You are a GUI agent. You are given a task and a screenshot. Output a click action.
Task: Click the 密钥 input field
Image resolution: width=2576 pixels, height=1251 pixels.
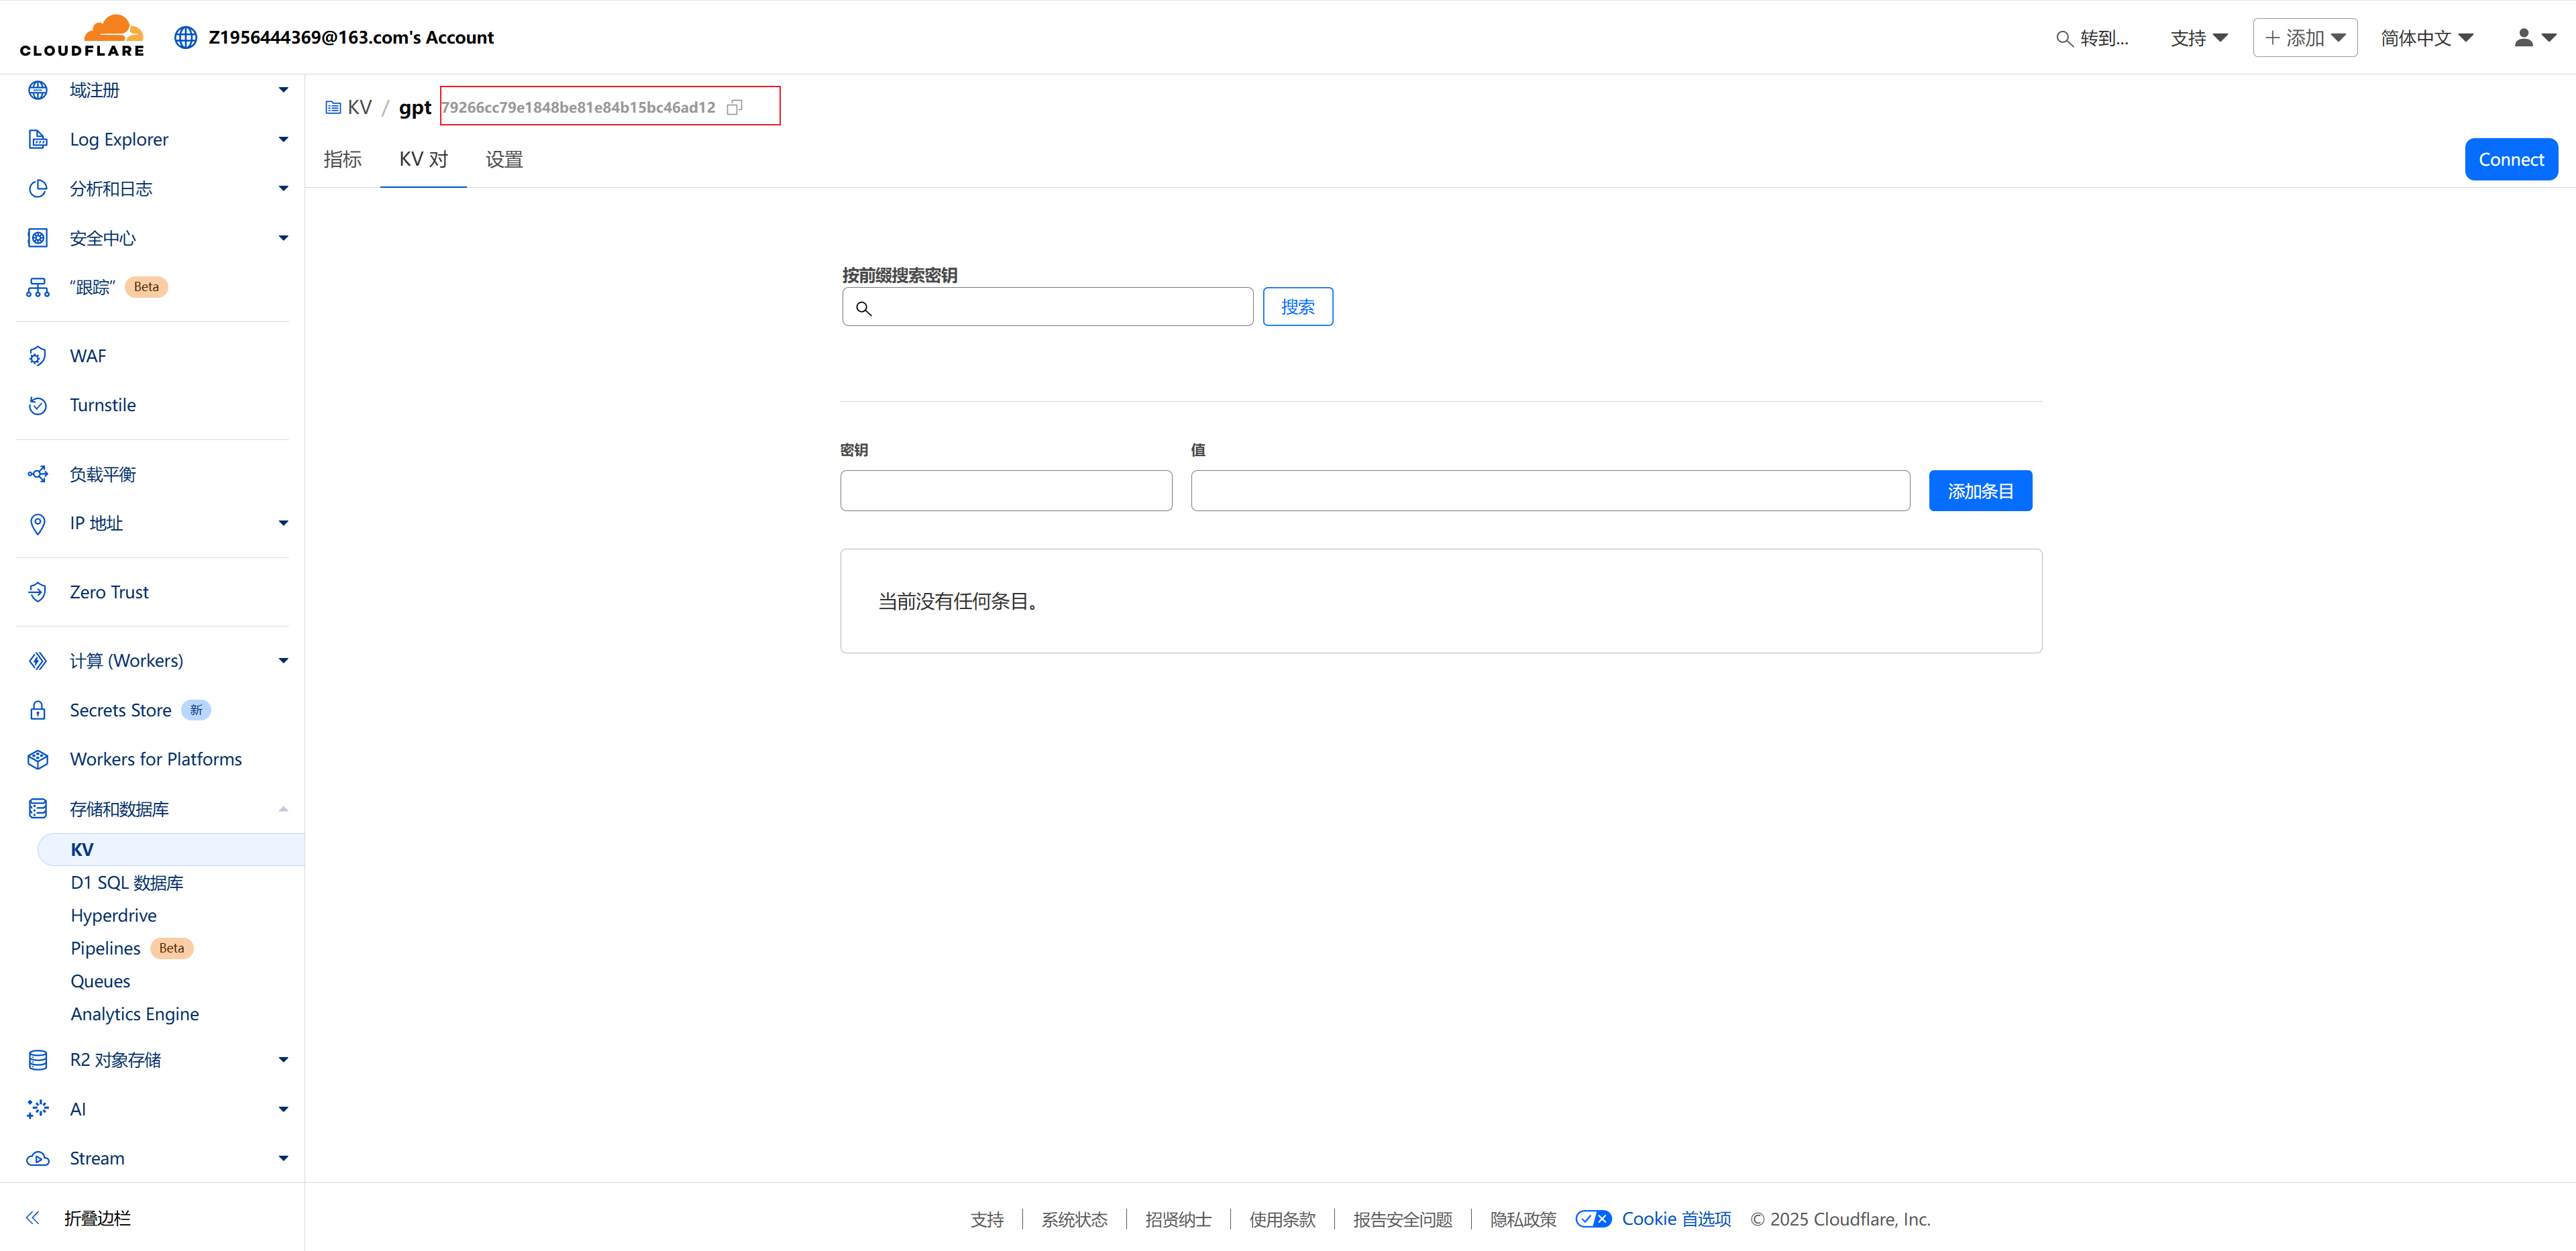tap(1006, 490)
